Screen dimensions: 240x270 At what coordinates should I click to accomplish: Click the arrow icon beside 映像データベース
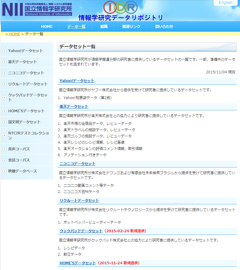(x=4, y=171)
